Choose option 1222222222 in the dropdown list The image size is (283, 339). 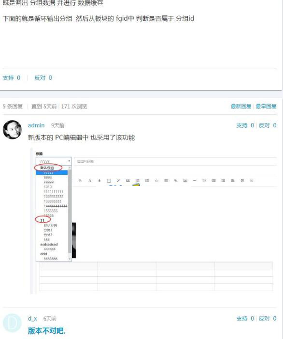point(54,197)
